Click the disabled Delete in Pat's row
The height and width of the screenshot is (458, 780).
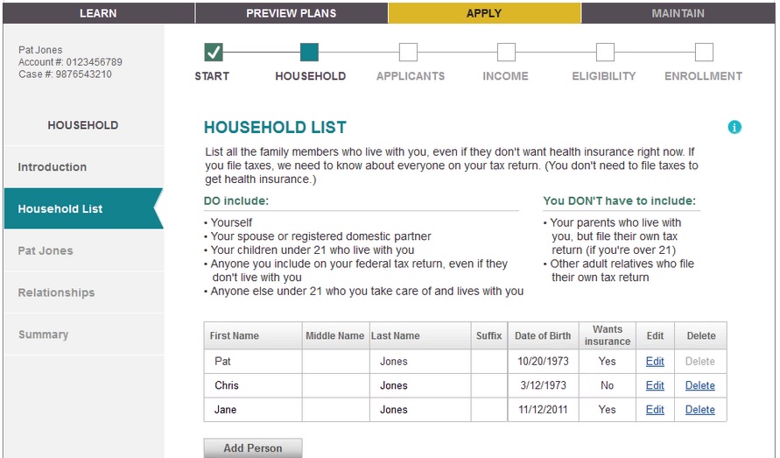(x=700, y=362)
